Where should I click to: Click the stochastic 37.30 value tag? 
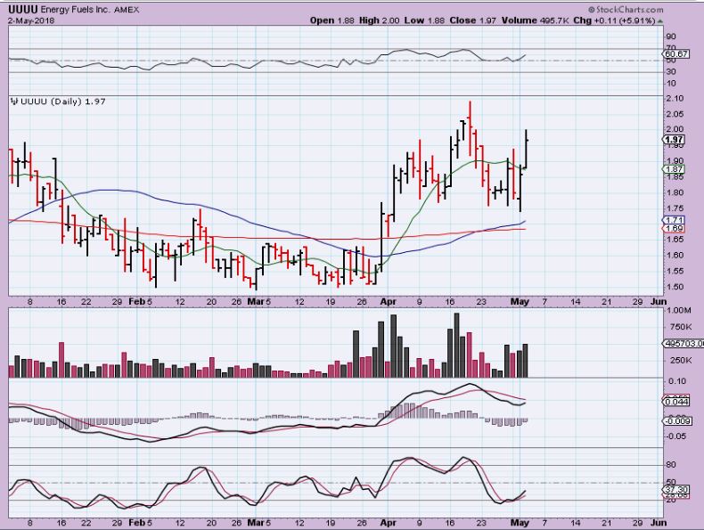[676, 489]
